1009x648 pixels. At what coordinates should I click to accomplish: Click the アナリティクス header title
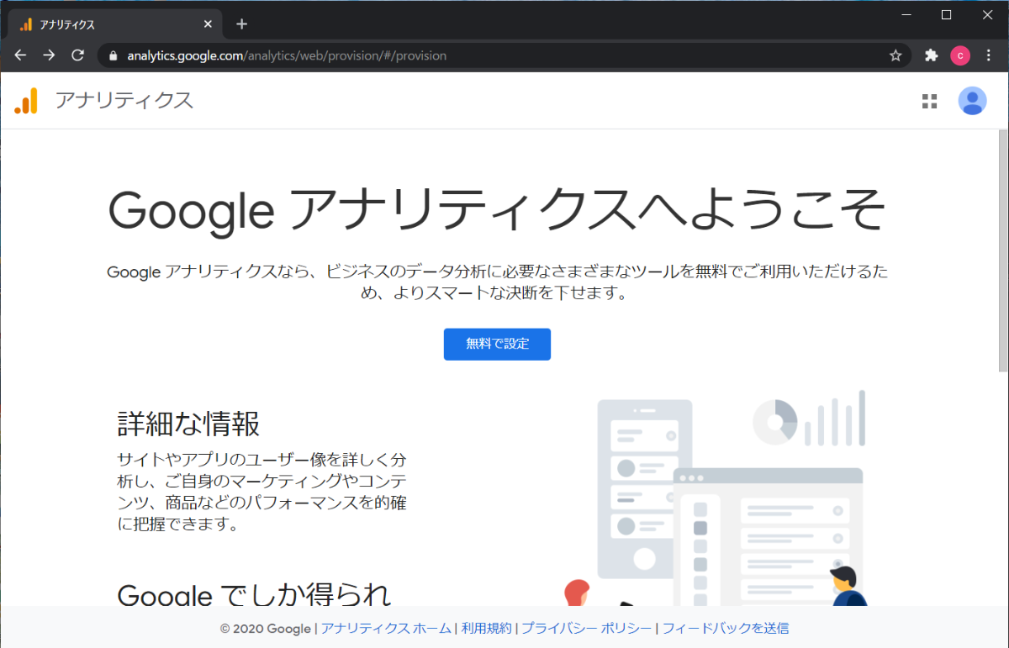[124, 101]
